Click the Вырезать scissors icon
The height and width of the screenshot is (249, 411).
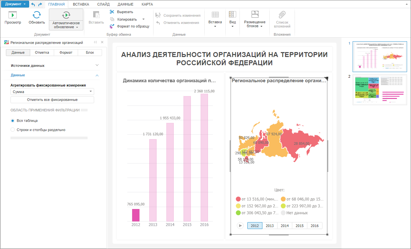(112, 12)
